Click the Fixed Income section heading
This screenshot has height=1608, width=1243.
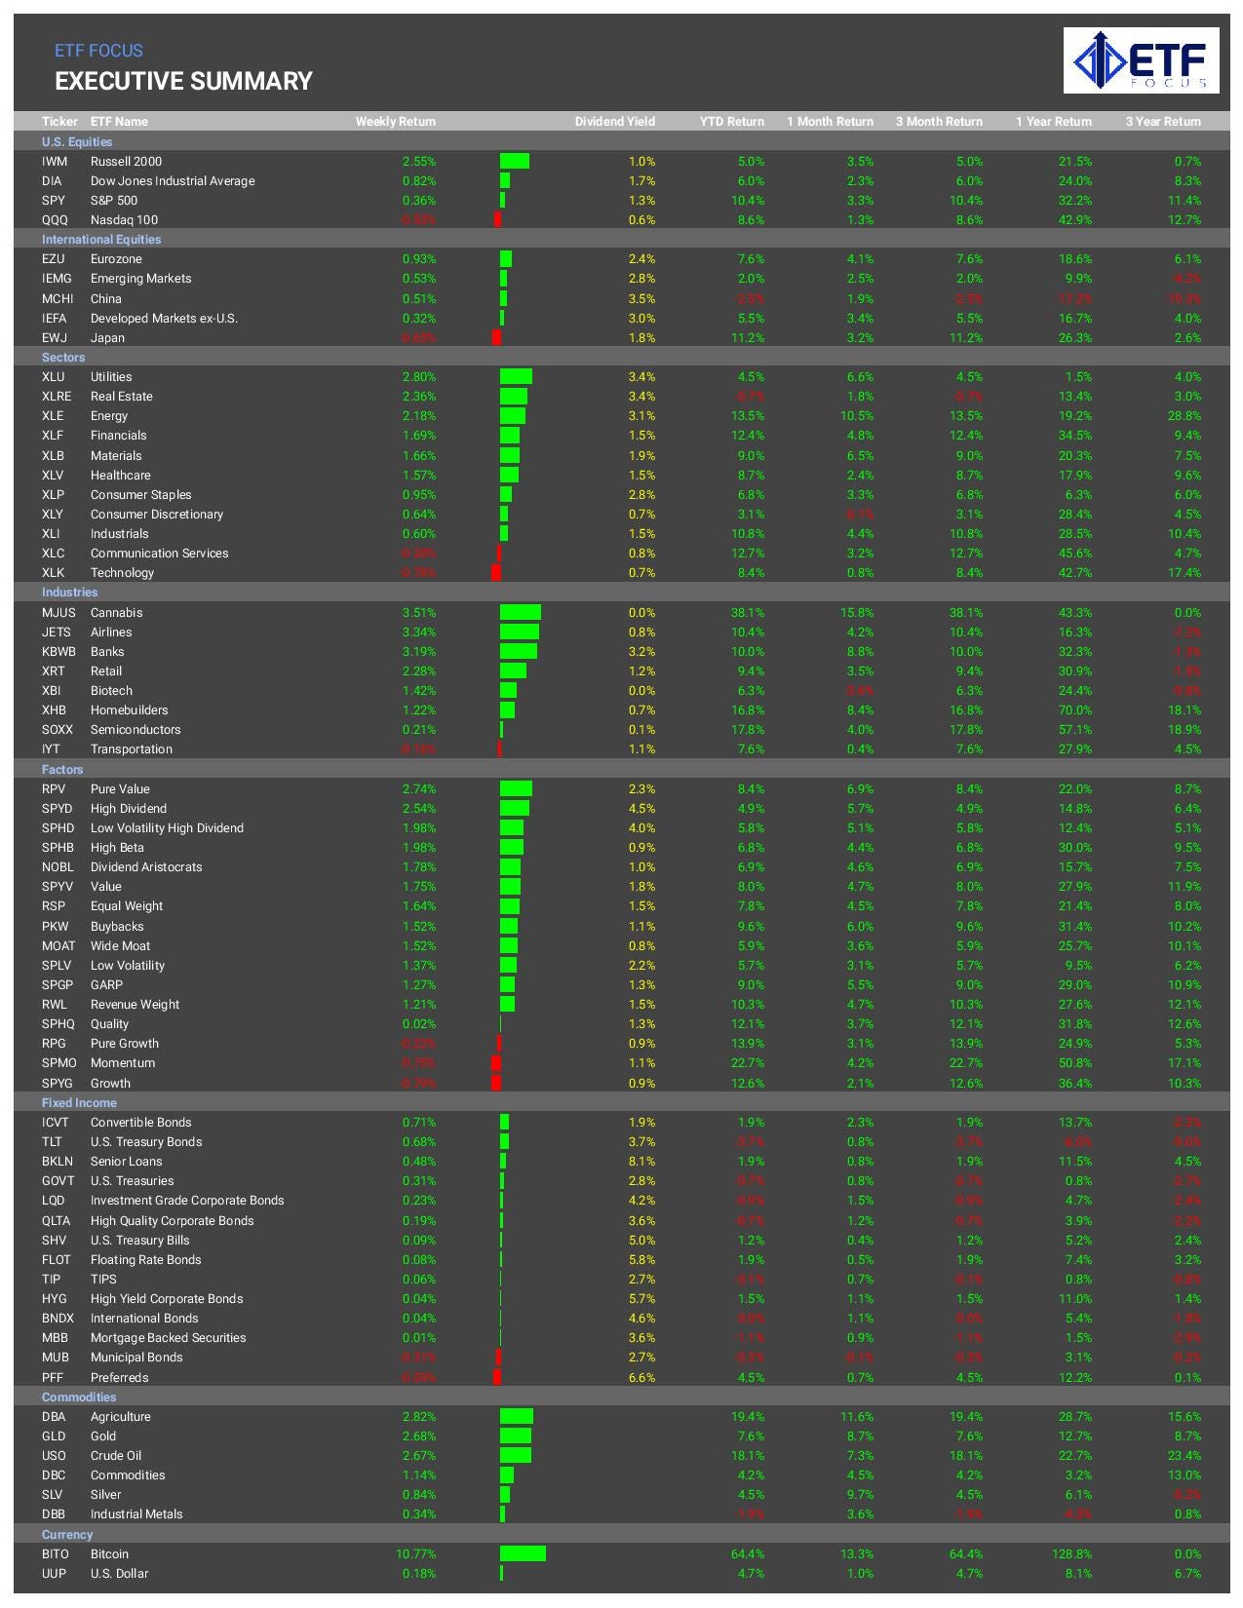pos(79,1102)
